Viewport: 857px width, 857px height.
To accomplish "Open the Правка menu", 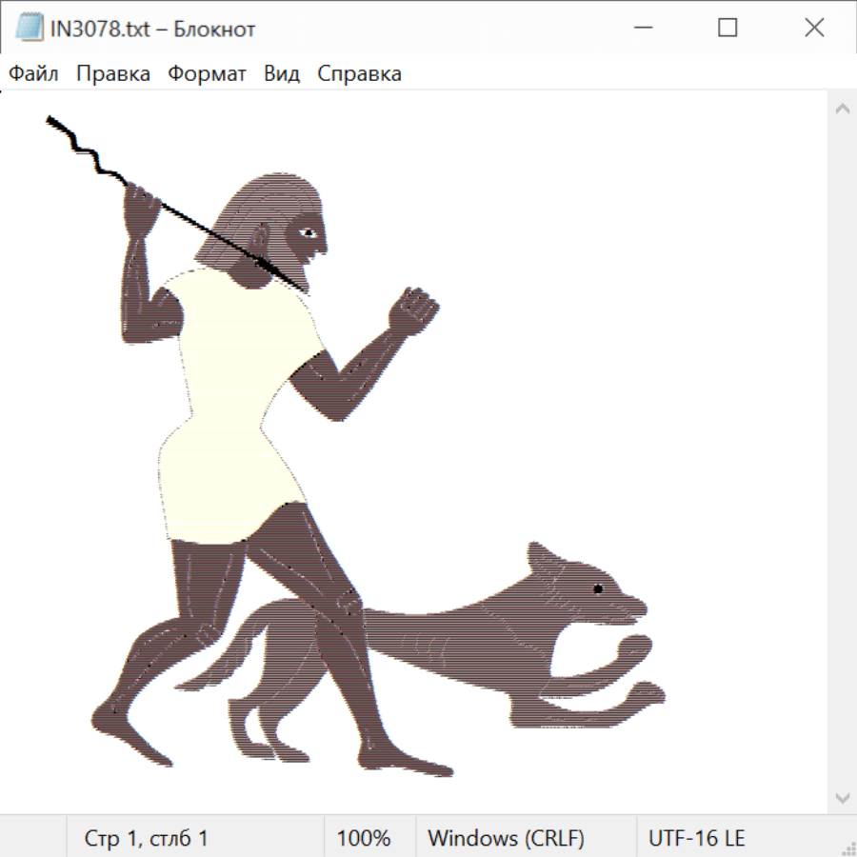I will click(x=112, y=74).
